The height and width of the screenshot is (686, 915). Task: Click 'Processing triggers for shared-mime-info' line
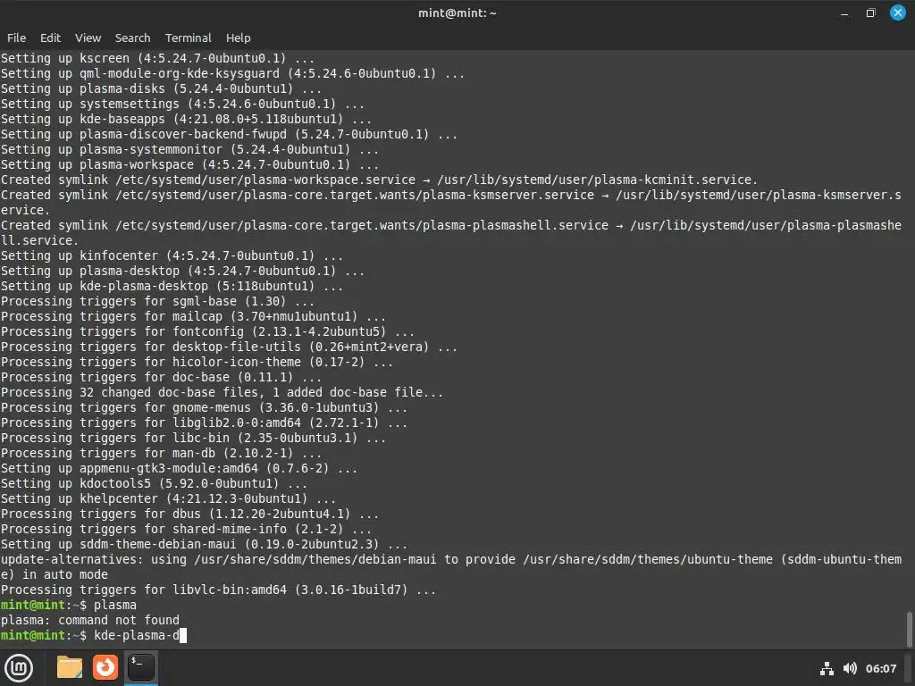[x=186, y=529]
